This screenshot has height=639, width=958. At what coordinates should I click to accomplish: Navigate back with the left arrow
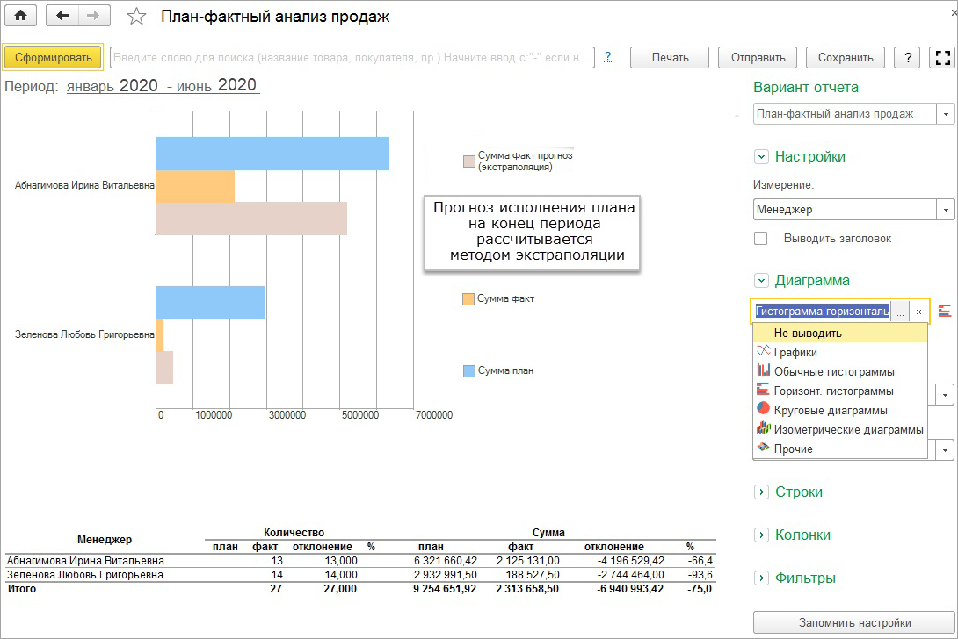tap(62, 16)
